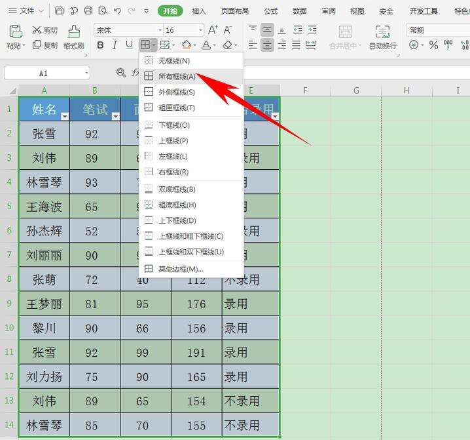Switch to the 插入 ribbon tab
This screenshot has height=440, width=470.
199,11
